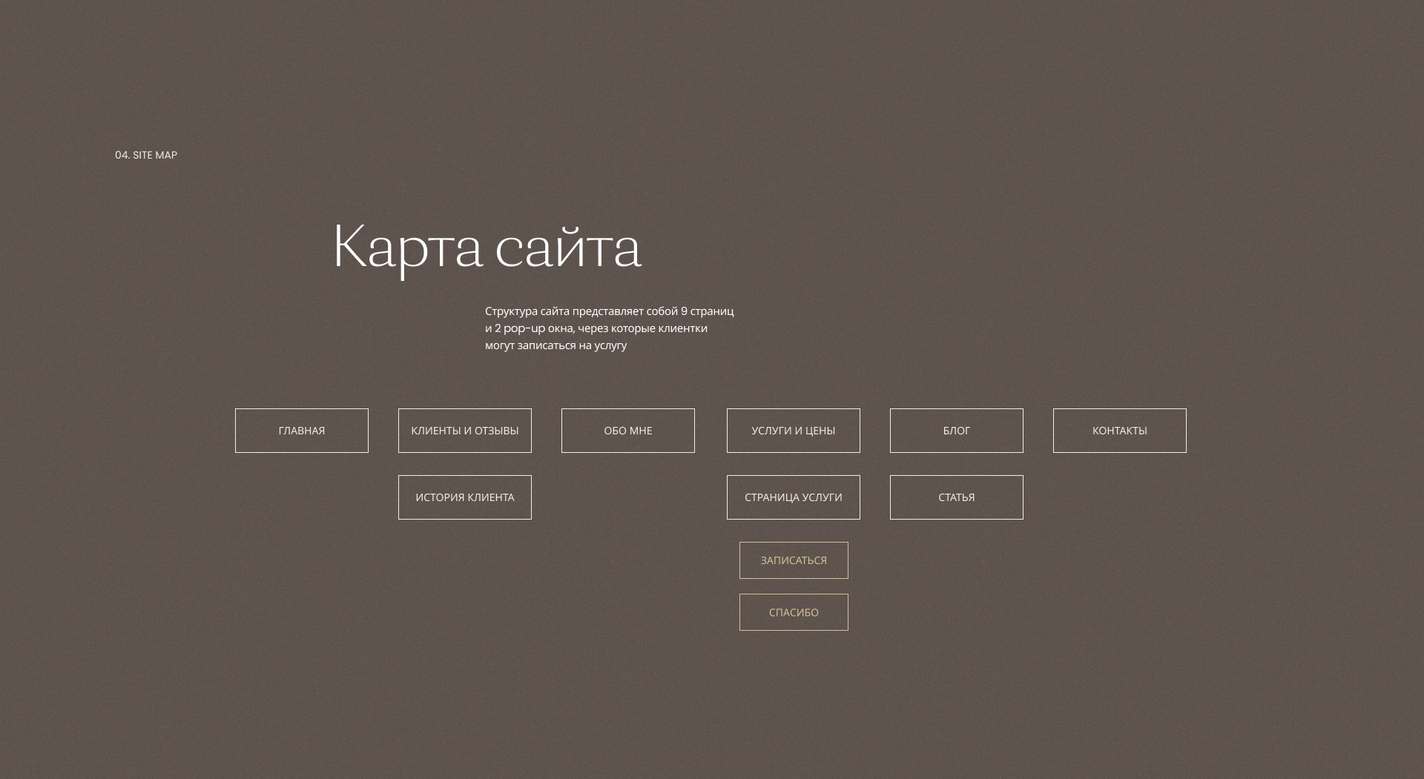1424x779 pixels.
Task: Select the ИСТОРИЯ КЛИЕНТА subpage box
Action: [x=464, y=497]
